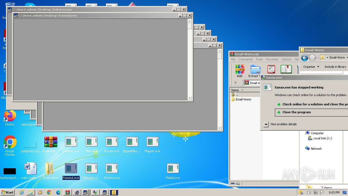Click the Add icon in WinRAR toolbar
The image size is (348, 196).
click(240, 71)
